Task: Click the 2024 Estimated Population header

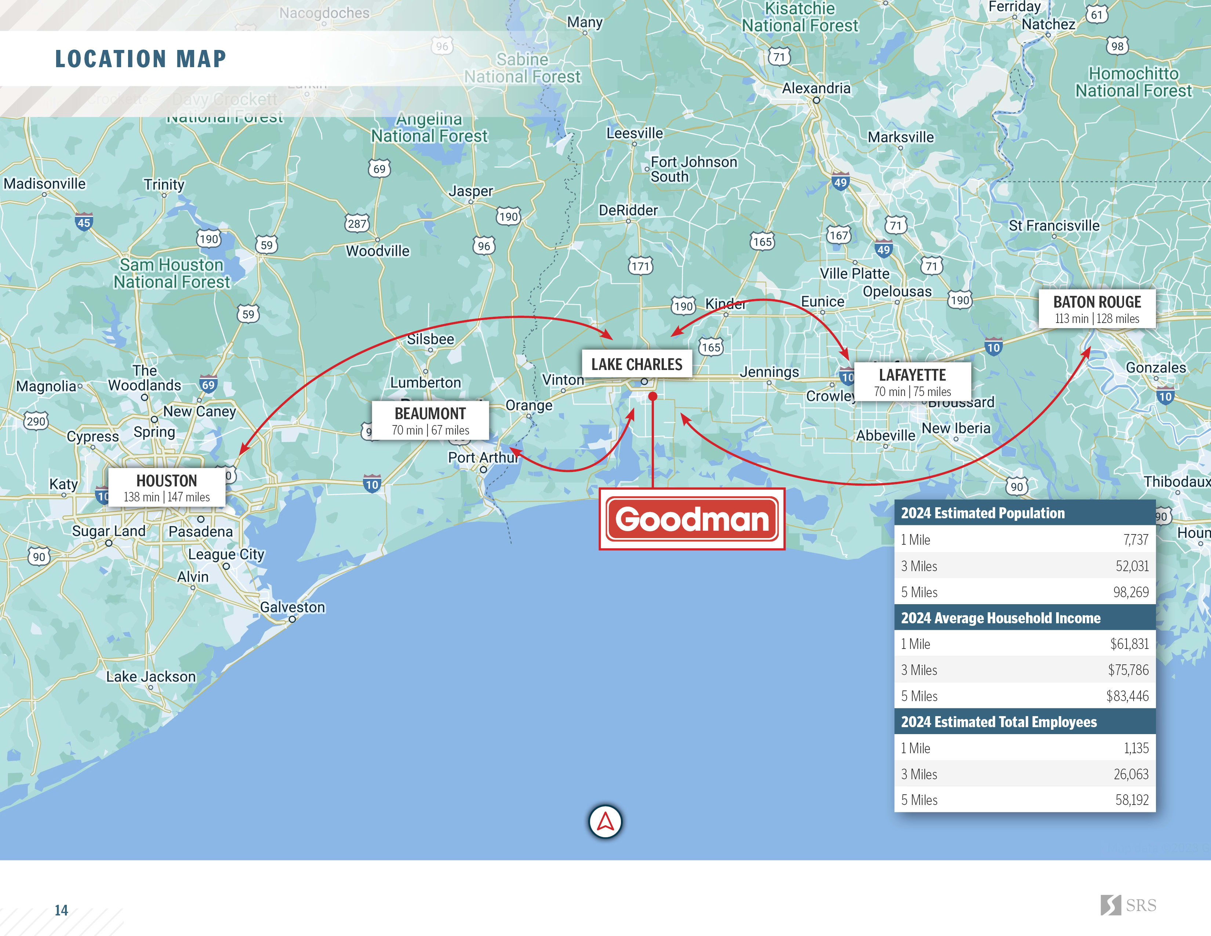Action: coord(1025,513)
